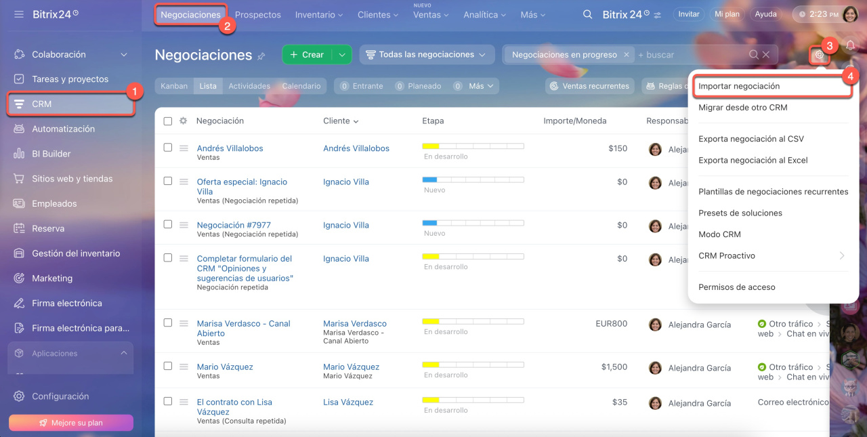Click the grid settings gear in table header

(x=183, y=121)
